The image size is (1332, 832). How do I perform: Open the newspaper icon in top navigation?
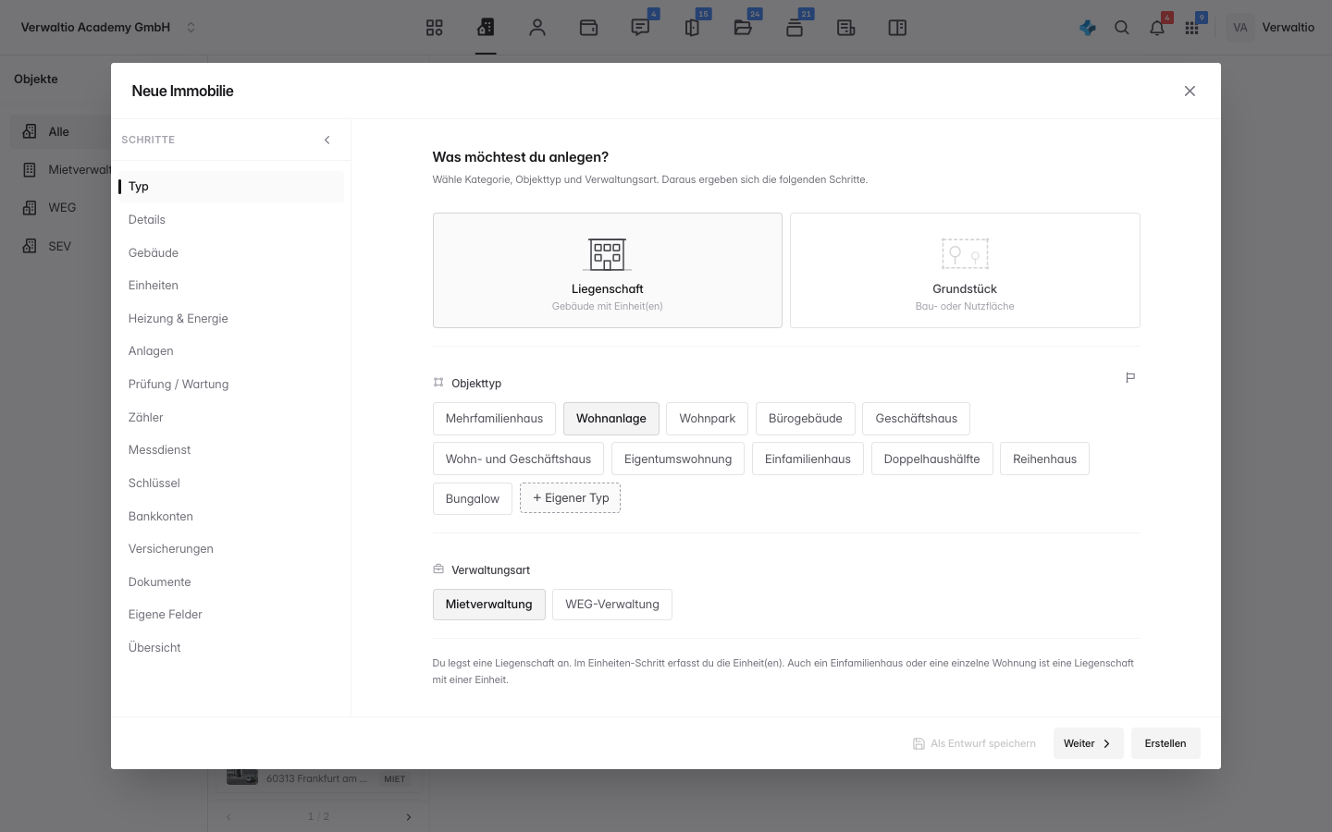click(x=845, y=28)
